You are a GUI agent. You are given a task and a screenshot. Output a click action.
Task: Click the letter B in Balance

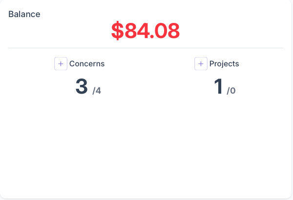click(11, 14)
